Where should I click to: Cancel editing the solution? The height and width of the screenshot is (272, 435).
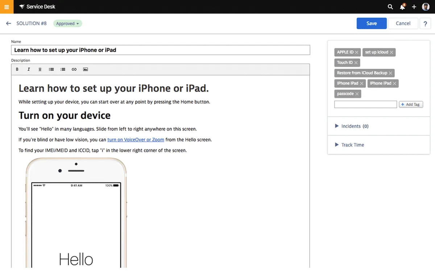click(403, 23)
